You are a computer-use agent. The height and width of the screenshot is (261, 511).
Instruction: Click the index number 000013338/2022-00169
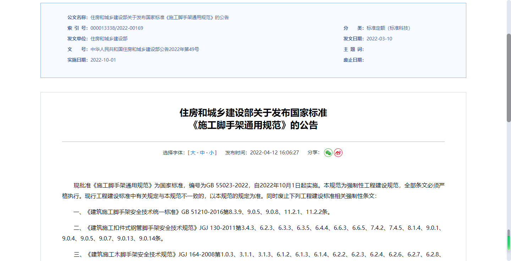point(117,28)
